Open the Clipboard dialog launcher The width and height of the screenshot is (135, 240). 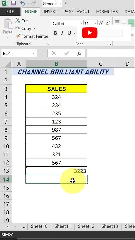pyautogui.click(x=48, y=44)
